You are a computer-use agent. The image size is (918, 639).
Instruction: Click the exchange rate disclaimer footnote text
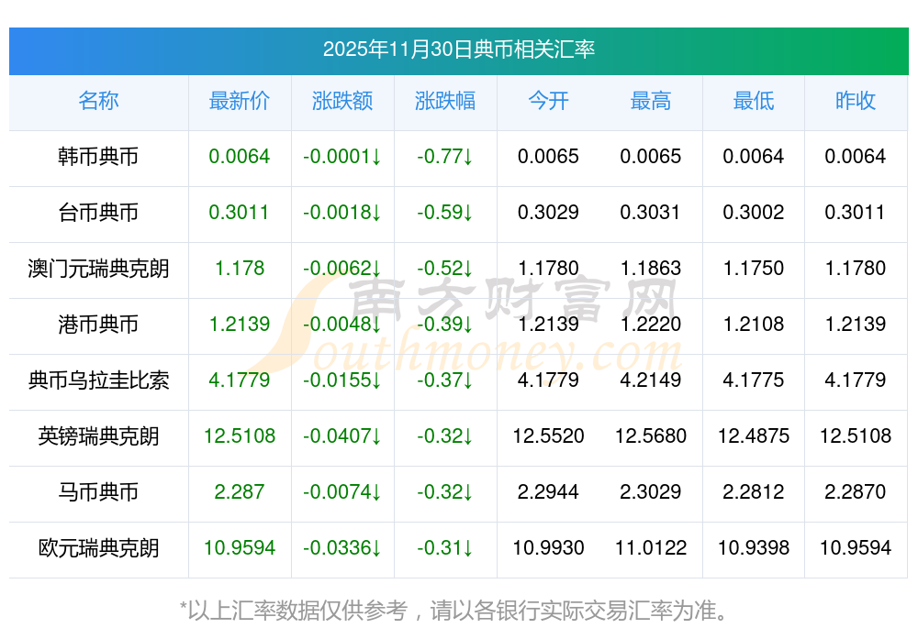tap(454, 611)
